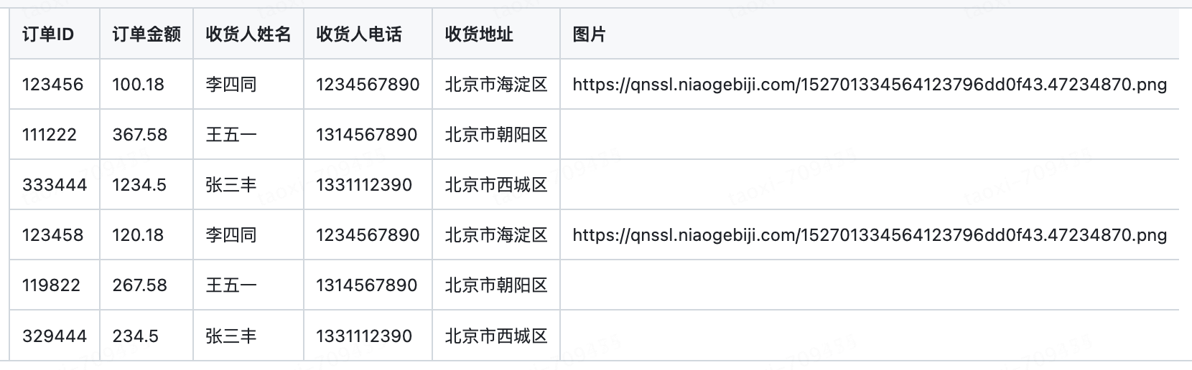Select the 收货人电话 column header
Viewport: 1192px width, 370px height.
359,34
